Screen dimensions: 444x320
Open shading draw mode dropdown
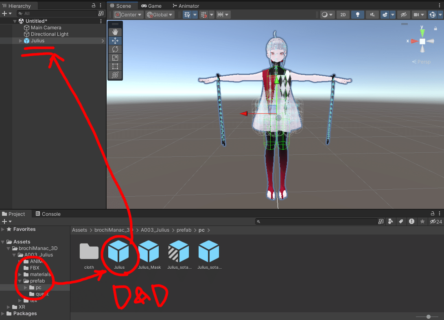(327, 15)
